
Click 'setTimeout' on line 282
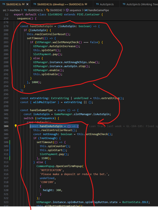pyautogui.click(x=35, y=38)
